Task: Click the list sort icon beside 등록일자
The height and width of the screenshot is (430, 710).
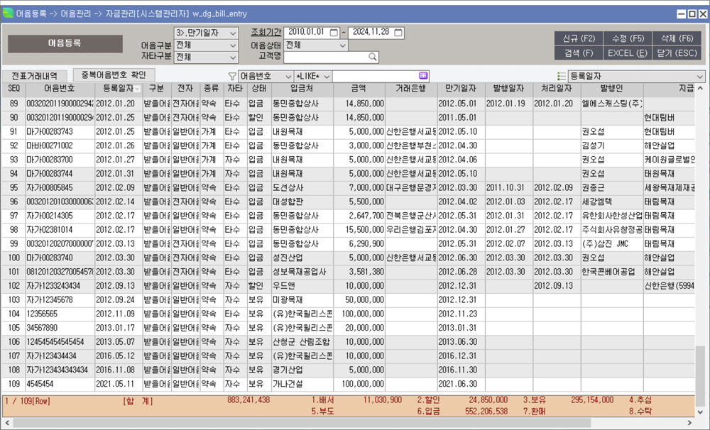Action: pos(562,76)
